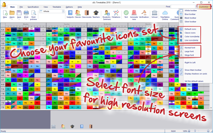The height and width of the screenshot is (133, 213).
Task: Expand the Find field dropdown arrow
Action: click(196, 7)
